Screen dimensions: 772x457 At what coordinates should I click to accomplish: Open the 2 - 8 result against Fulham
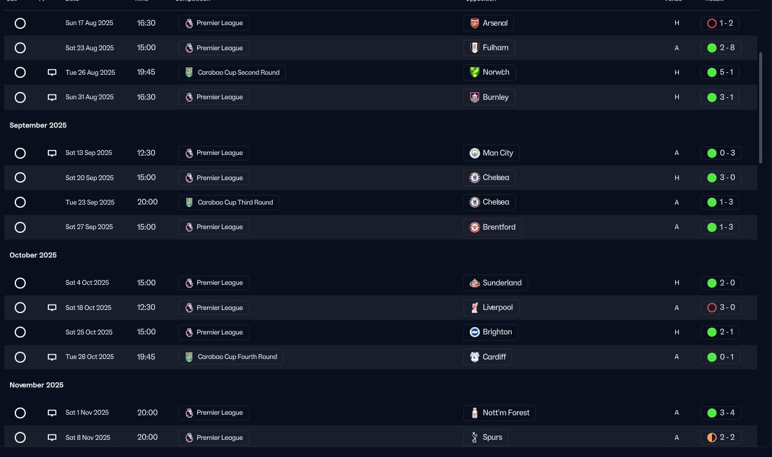click(721, 48)
